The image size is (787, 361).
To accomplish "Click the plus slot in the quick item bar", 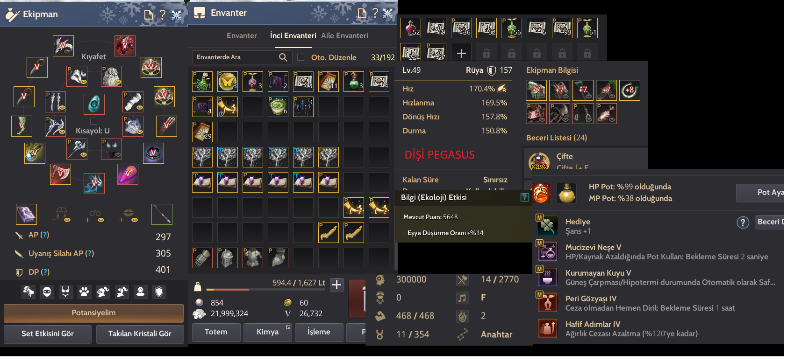I will [461, 53].
